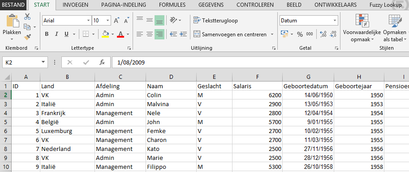Select row 5 header
This screenshot has width=409, height=172.
(5, 122)
